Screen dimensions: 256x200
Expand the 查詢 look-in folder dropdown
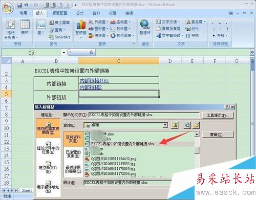165,125
